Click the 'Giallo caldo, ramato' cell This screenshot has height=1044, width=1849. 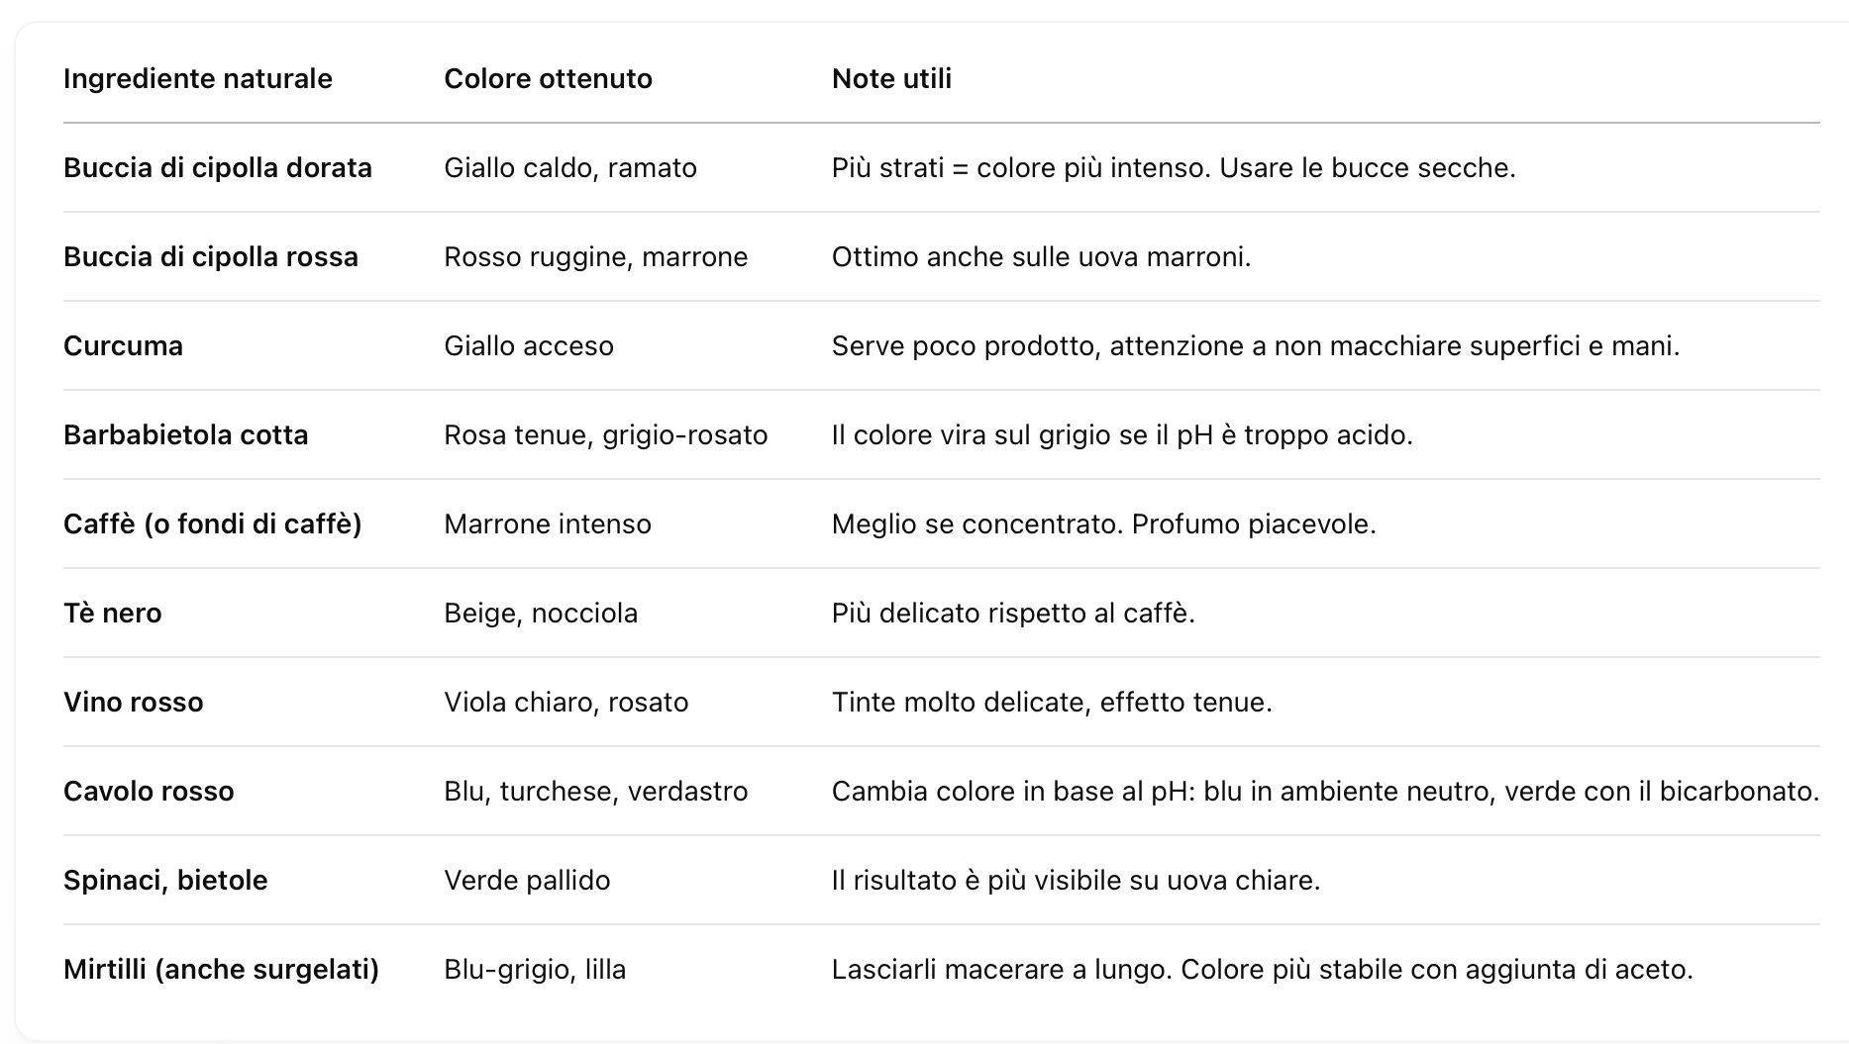coord(570,168)
